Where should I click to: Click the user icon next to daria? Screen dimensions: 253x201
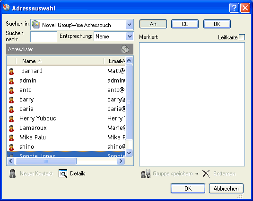pos(11,110)
